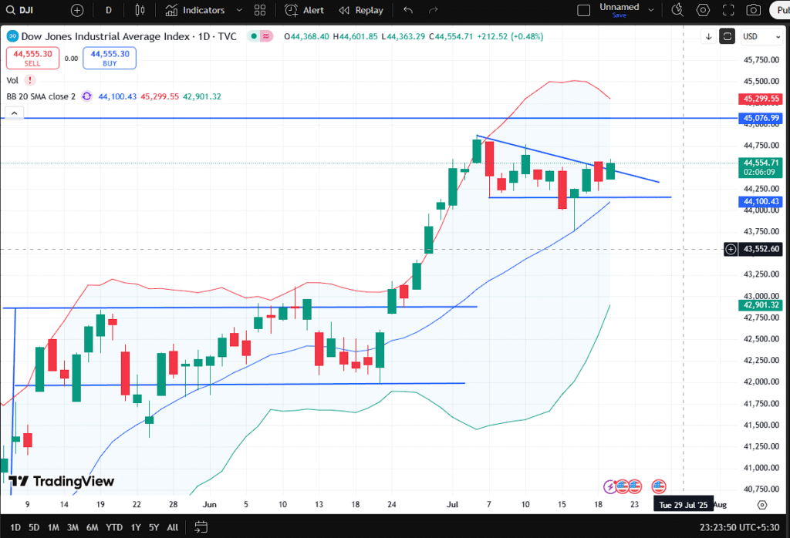Viewport: 790px width, 538px height.
Task: Open chart settings hexagon icon
Action: pos(704,10)
